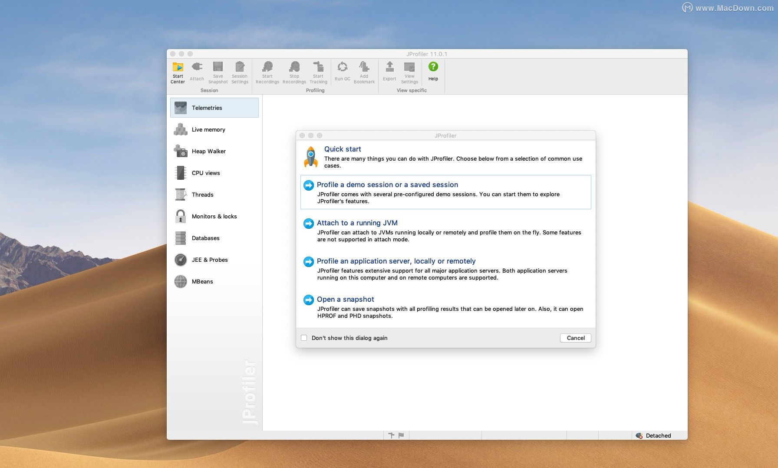Viewport: 778px width, 468px height.
Task: Click the Export toolbar icon
Action: 389,66
